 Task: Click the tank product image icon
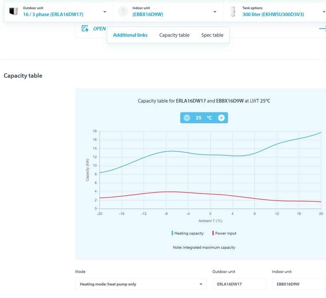click(233, 11)
